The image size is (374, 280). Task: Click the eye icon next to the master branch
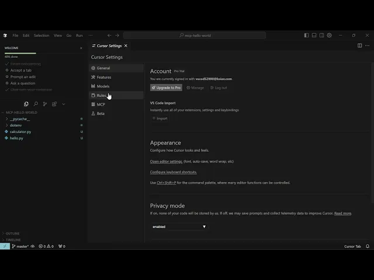coord(33,246)
